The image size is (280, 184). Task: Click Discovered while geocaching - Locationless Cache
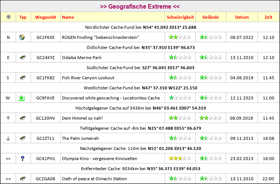tap(111, 98)
